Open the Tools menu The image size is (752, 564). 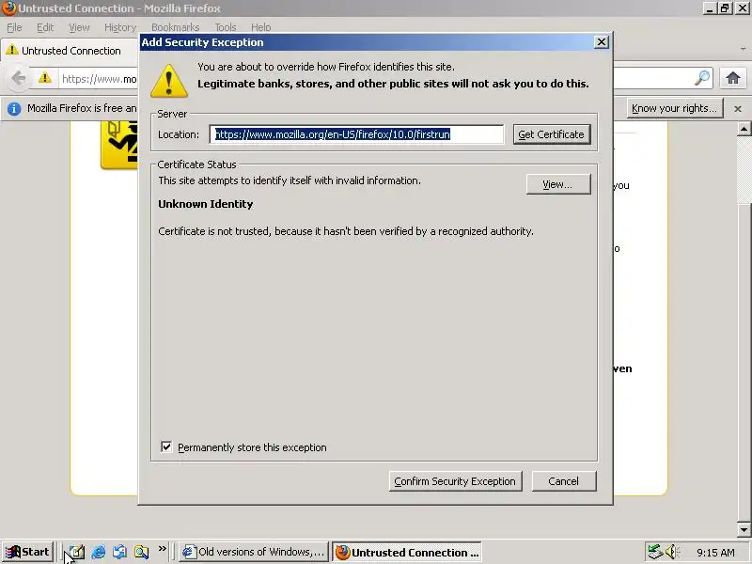coord(226,27)
